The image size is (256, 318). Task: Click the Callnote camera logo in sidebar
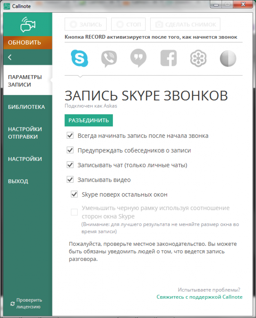pyautogui.click(x=28, y=25)
